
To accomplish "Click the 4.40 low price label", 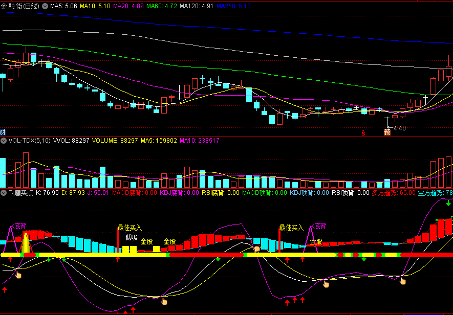I will (400, 128).
